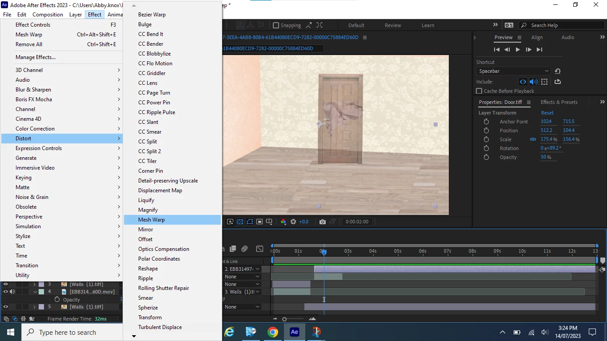Jump to the last frame in Preview
Image resolution: width=607 pixels, height=341 pixels.
pos(539,50)
